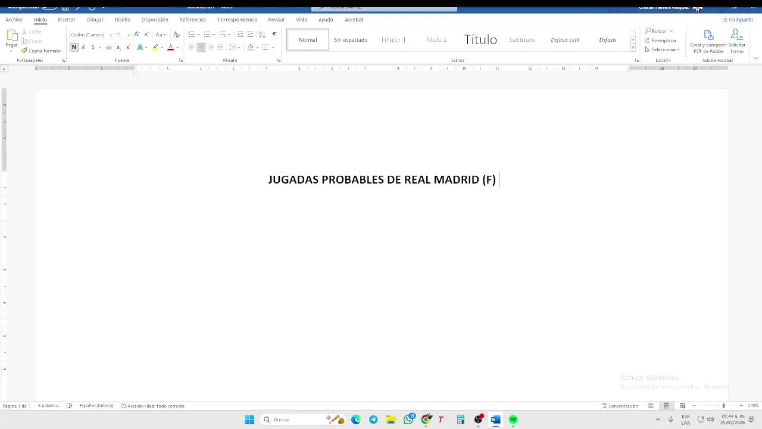Decrease font size with A-down icon
This screenshot has height=429, width=762.
pyautogui.click(x=146, y=35)
